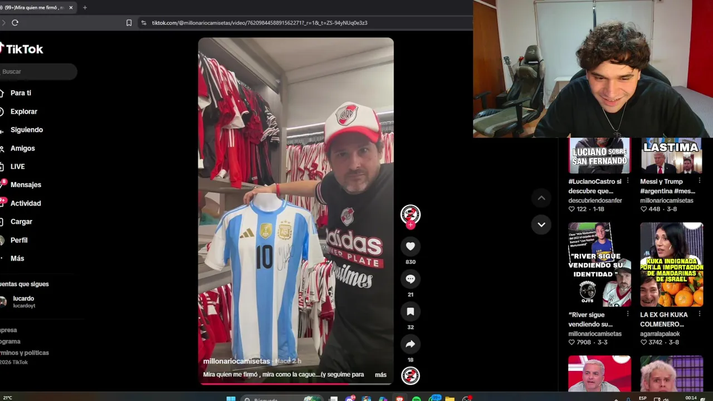Screen dimensions: 713x401
Task: Open the Explorar section
Action: 23,111
